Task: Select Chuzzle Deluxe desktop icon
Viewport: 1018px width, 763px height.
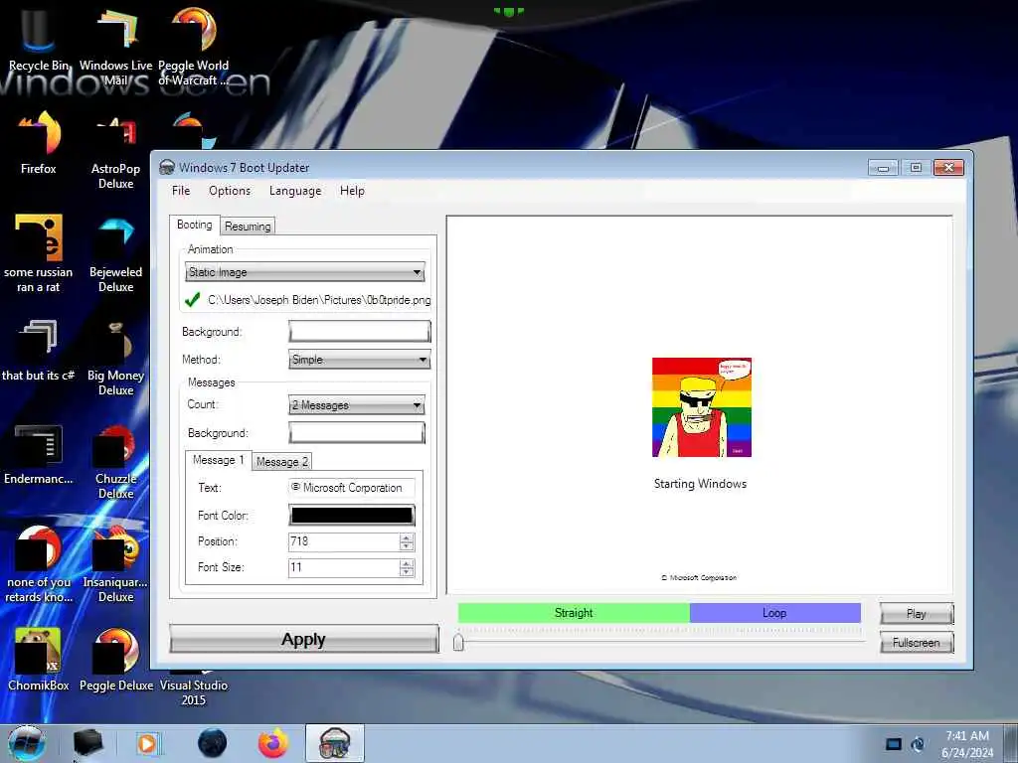Action: point(115,462)
